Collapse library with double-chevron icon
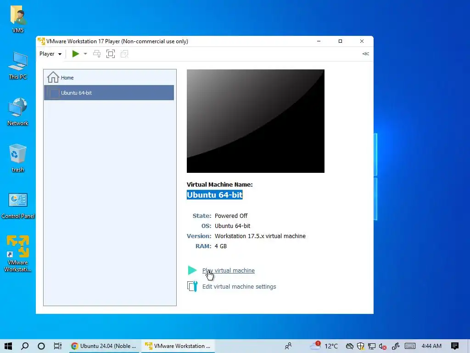Screen dimensions: 470x353 point(365,54)
